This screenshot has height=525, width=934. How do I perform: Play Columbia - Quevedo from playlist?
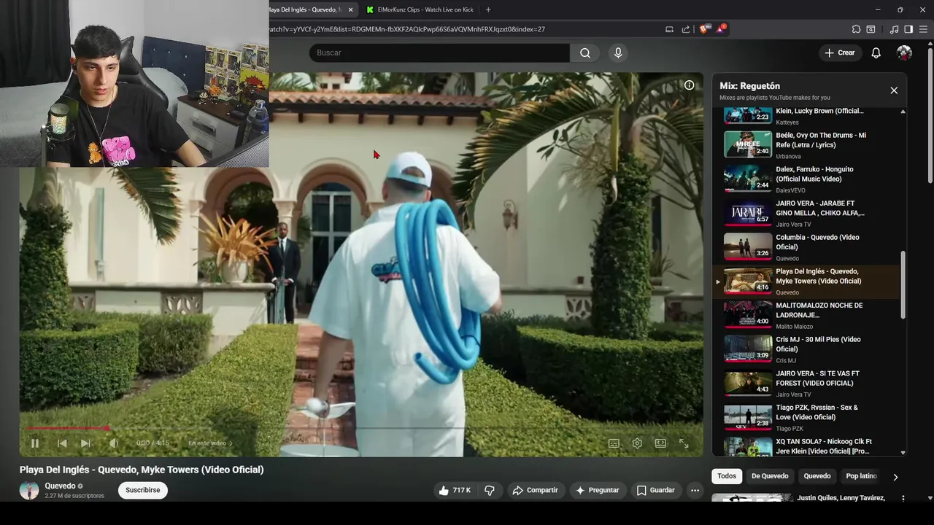pos(806,246)
